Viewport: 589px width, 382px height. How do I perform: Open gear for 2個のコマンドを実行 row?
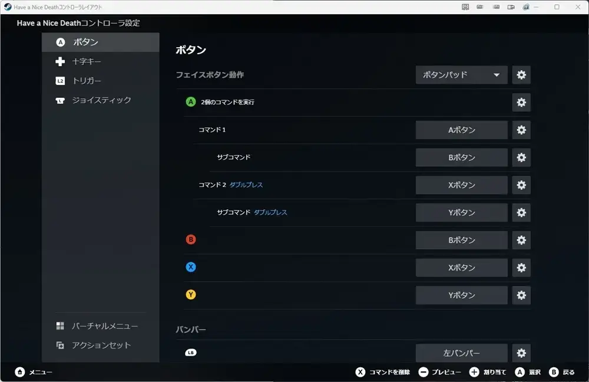click(x=521, y=102)
